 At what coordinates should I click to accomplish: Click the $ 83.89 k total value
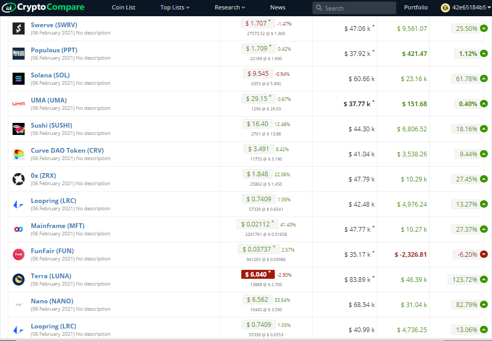point(360,280)
